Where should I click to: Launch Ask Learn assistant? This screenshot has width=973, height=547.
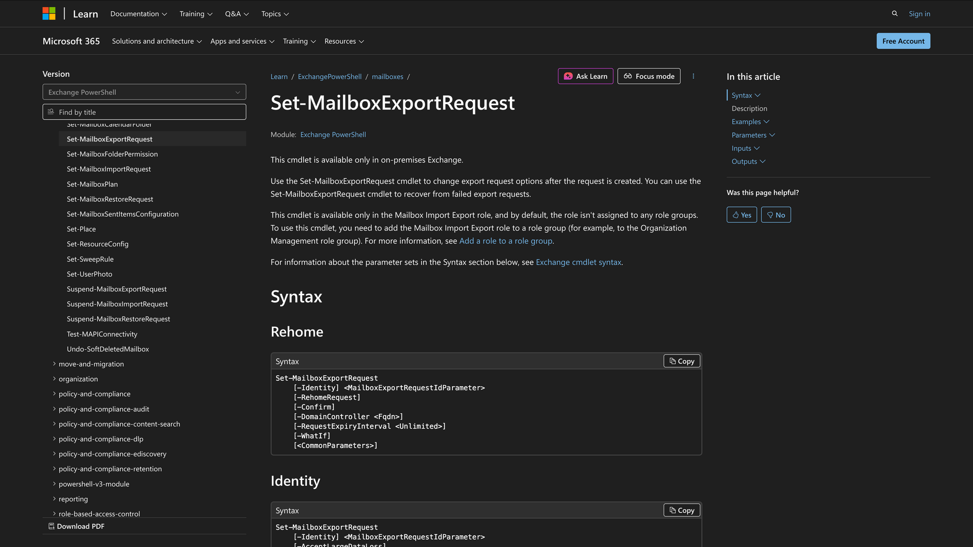pos(585,76)
